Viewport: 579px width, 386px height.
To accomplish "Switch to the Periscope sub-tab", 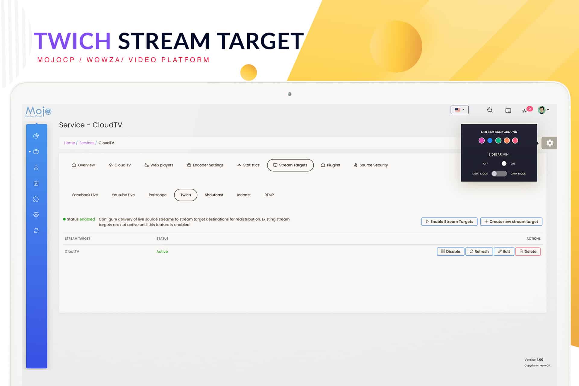I will [x=157, y=195].
